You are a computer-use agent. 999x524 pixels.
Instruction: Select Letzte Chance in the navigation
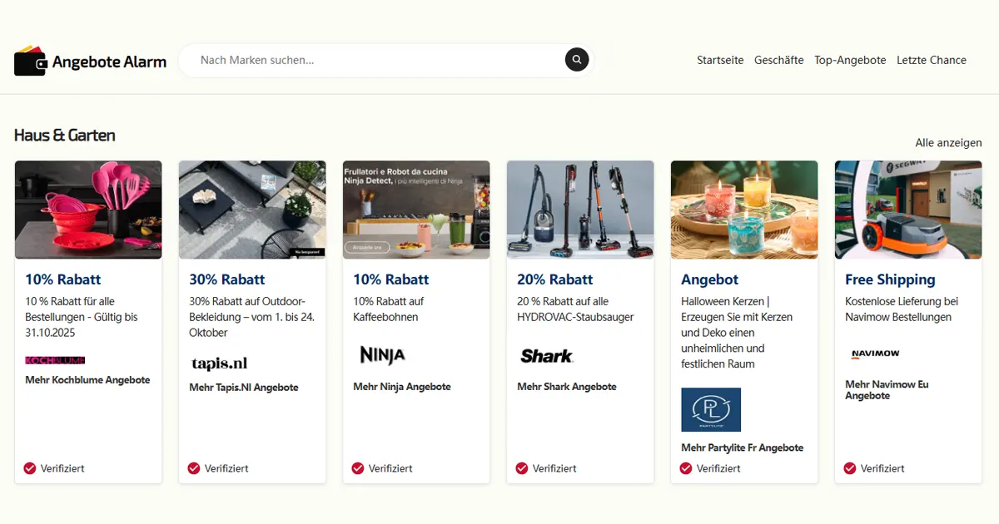coord(931,60)
